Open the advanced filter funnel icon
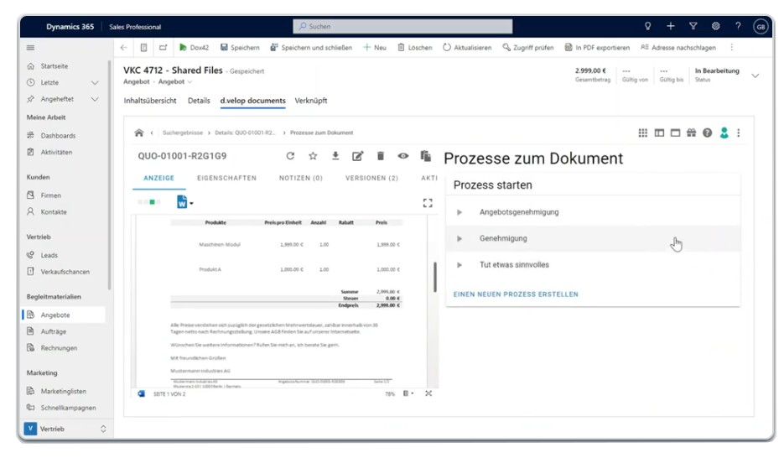The image size is (784, 458). [693, 26]
